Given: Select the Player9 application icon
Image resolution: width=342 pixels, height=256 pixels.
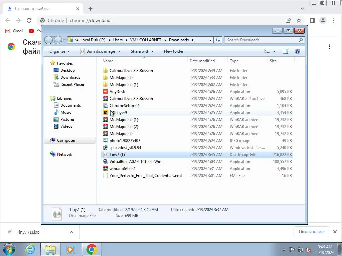Looking at the screenshot, I should pos(106,113).
